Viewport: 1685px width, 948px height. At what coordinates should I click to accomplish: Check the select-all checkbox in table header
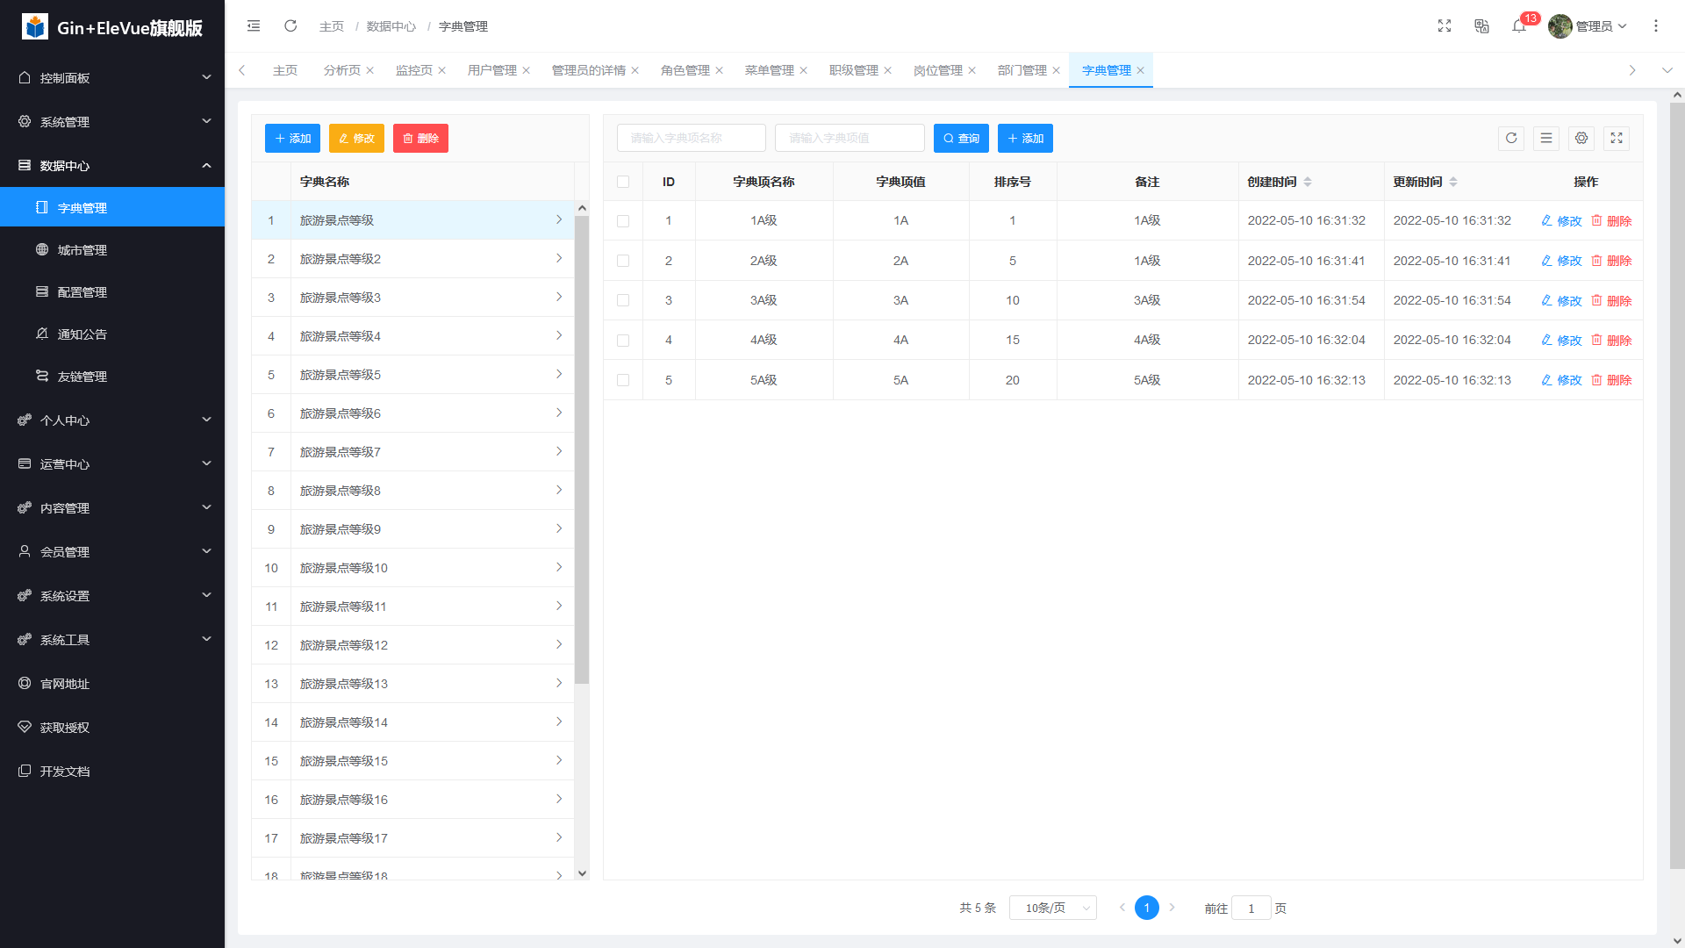click(x=623, y=182)
